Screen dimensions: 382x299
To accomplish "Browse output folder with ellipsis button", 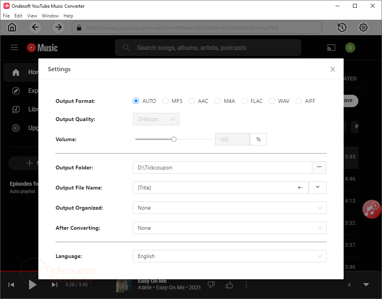I will click(x=319, y=167).
